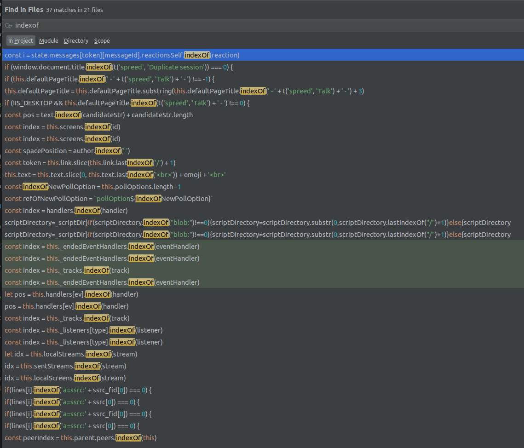Screen dimensions: 524x448
Task: Select result 'reactionsSelf.indexOf(reaction)'
Action: (263, 55)
